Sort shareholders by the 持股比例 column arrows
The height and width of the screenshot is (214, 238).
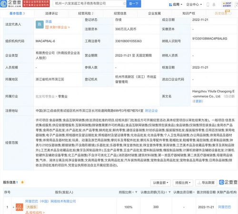pyautogui.click(x=133, y=192)
